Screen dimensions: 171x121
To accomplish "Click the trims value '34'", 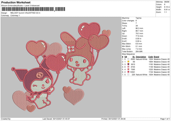I will click(137, 26).
